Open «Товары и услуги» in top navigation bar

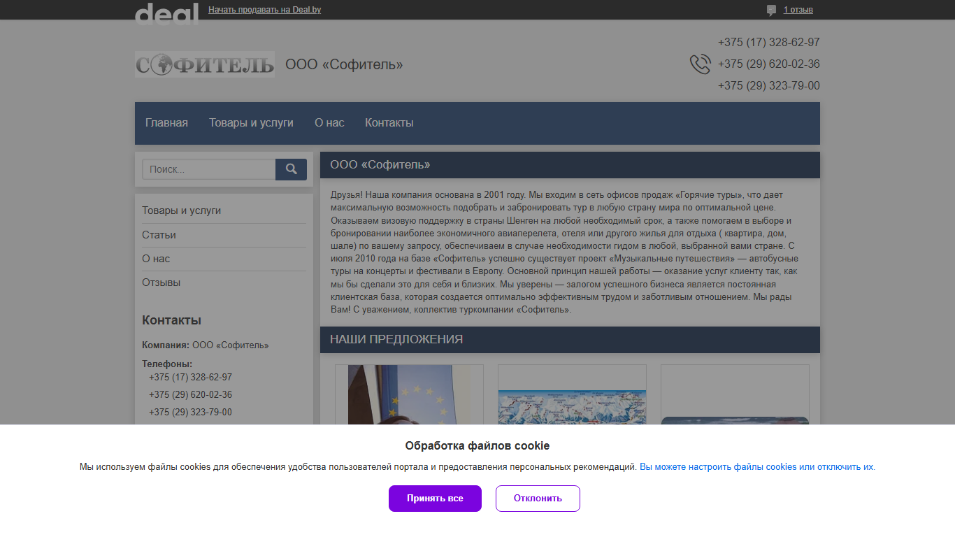pyautogui.click(x=251, y=123)
